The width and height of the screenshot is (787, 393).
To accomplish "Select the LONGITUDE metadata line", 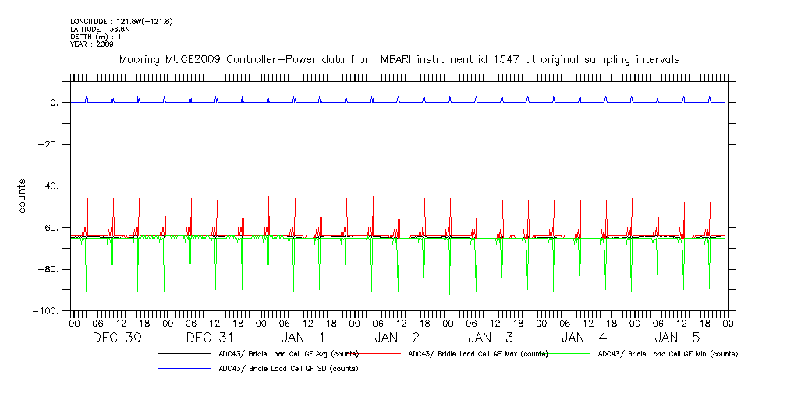I will [121, 21].
